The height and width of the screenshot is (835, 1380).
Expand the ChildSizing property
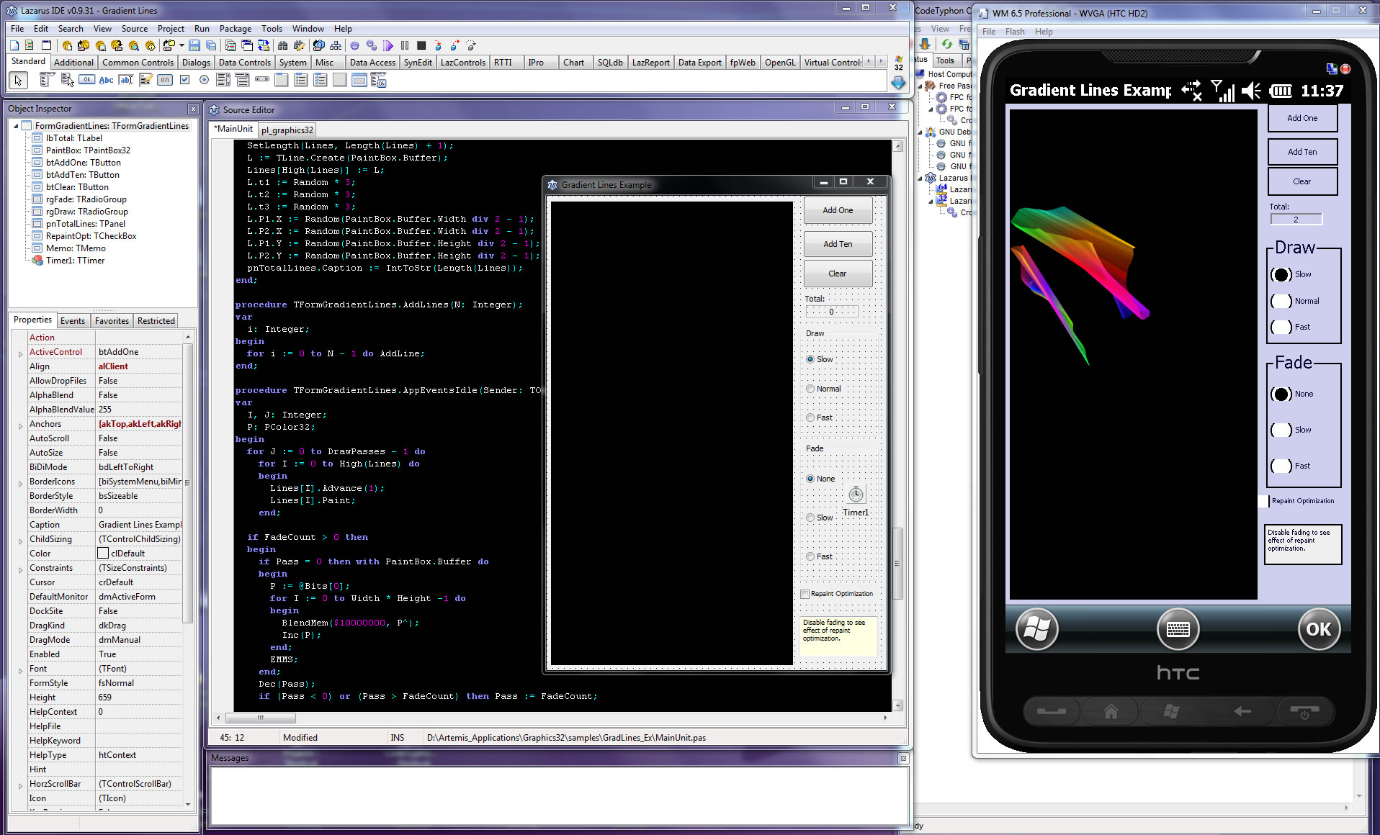pyautogui.click(x=20, y=540)
